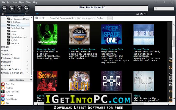
Task: Click the Deep Space One artwork
Action: pyautogui.click(x=111, y=34)
